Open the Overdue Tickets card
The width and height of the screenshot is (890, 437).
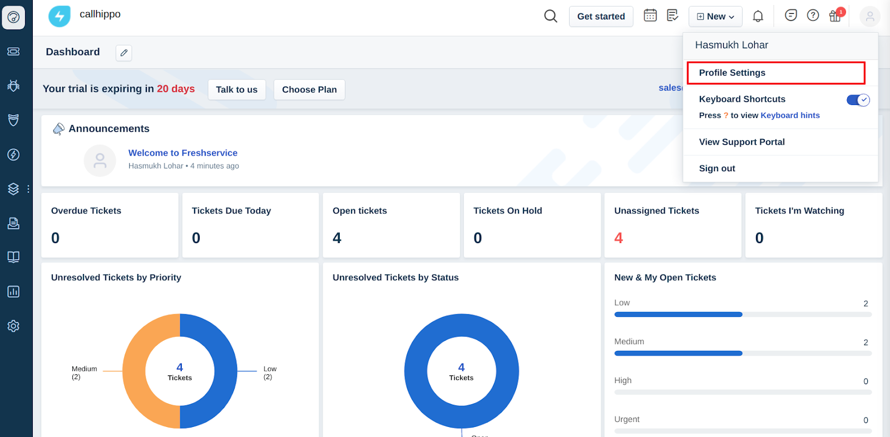click(110, 225)
